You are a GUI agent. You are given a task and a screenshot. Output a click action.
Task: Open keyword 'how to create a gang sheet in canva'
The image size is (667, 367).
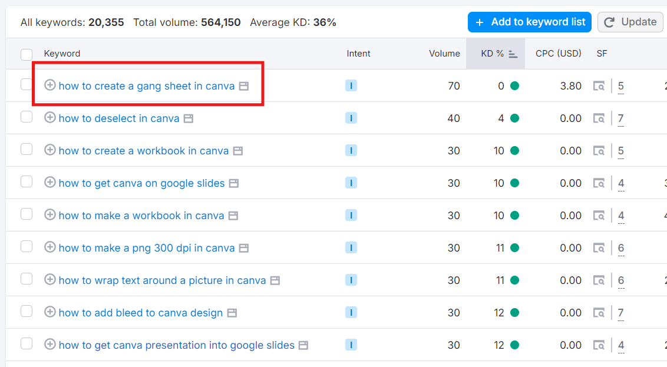pyautogui.click(x=146, y=86)
